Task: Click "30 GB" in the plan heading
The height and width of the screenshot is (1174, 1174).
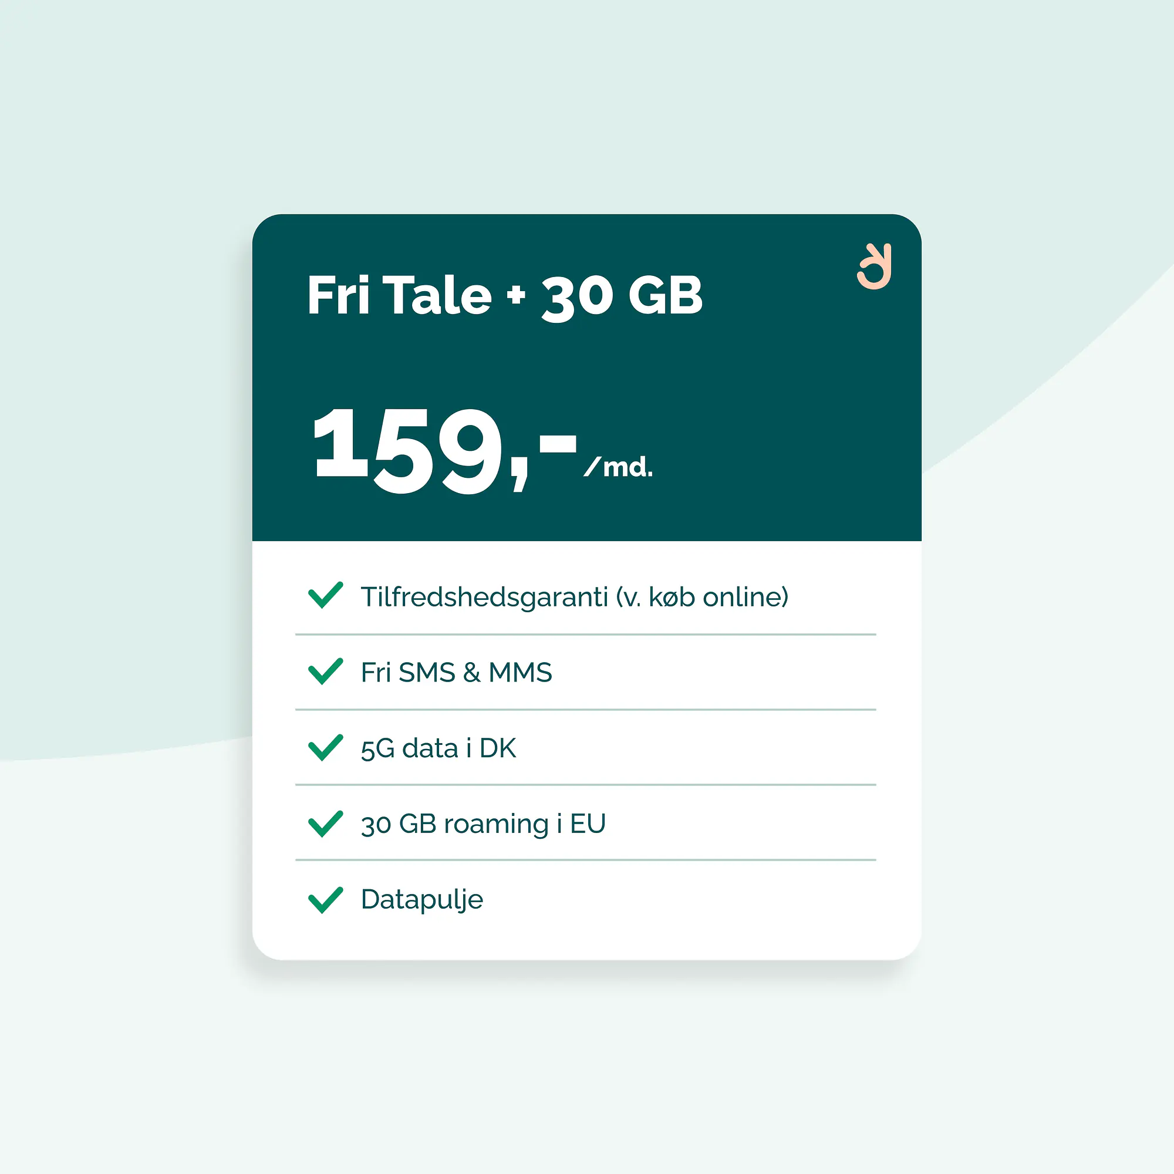Action: click(622, 296)
